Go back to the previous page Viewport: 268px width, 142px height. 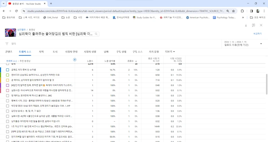4,11
